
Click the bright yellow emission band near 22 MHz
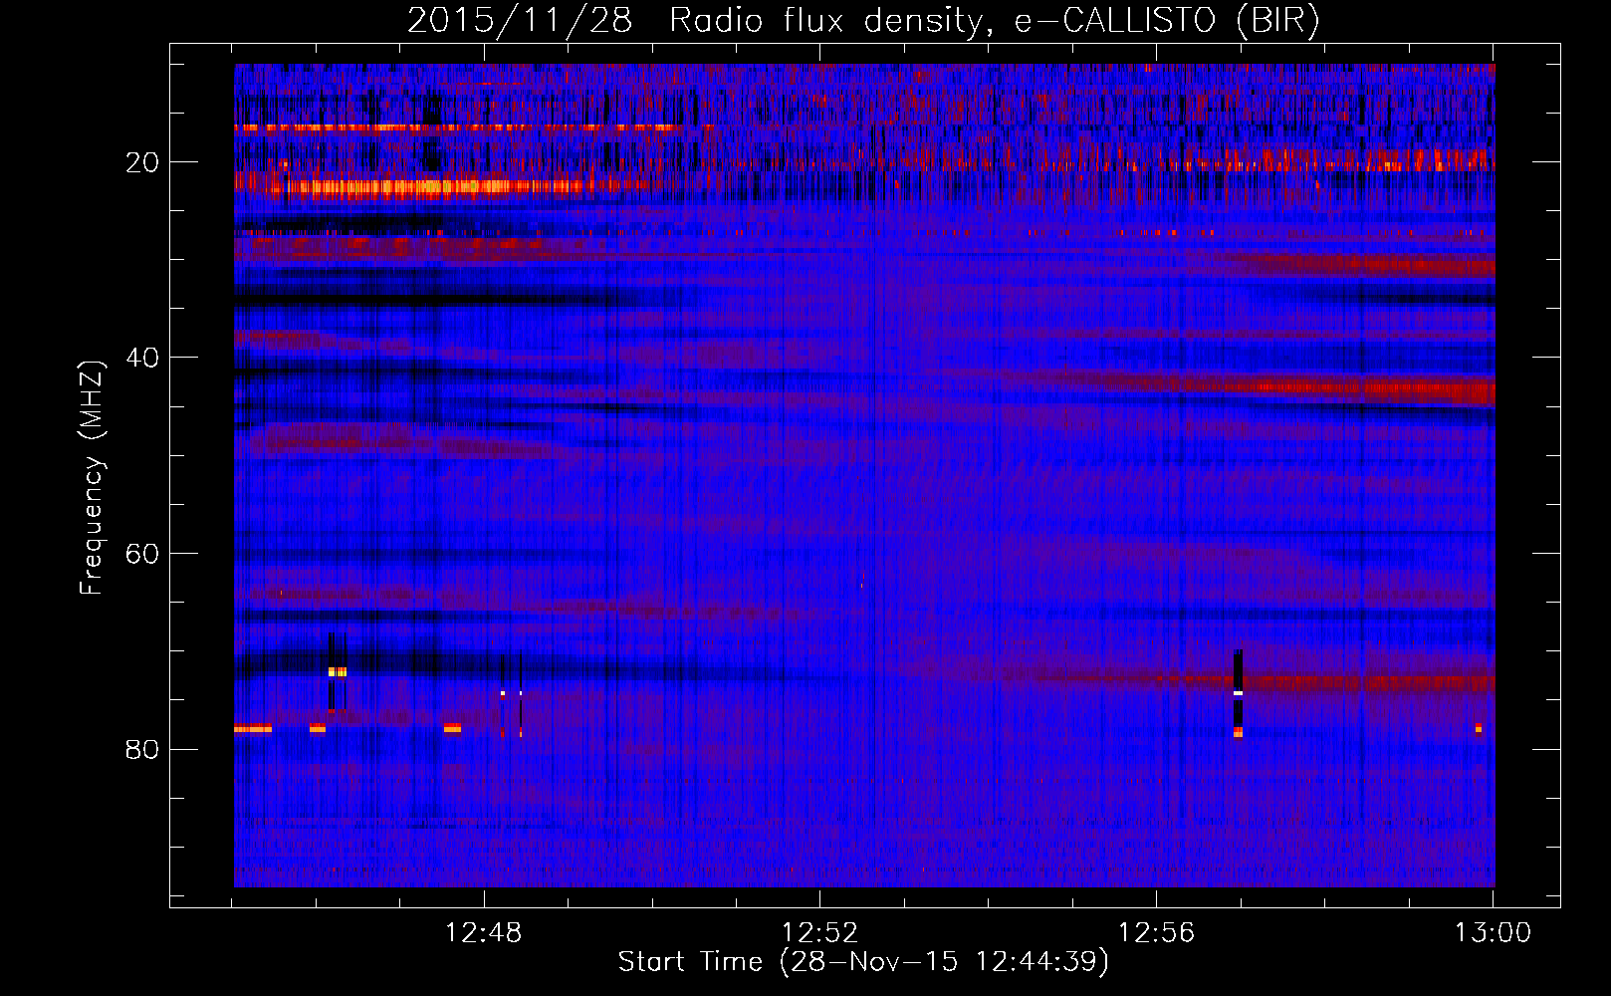coord(428,185)
